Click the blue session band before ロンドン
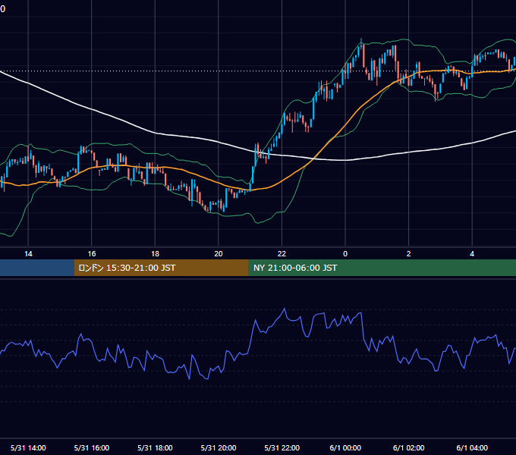Image resolution: width=516 pixels, height=455 pixels. (x=37, y=268)
